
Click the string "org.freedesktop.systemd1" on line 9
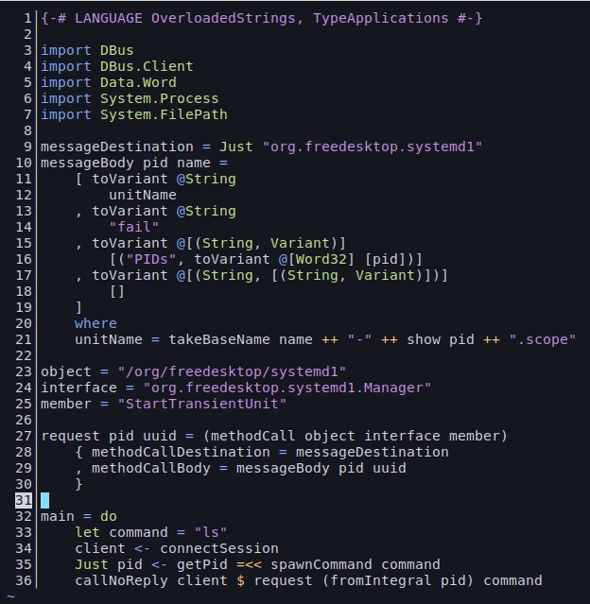373,147
